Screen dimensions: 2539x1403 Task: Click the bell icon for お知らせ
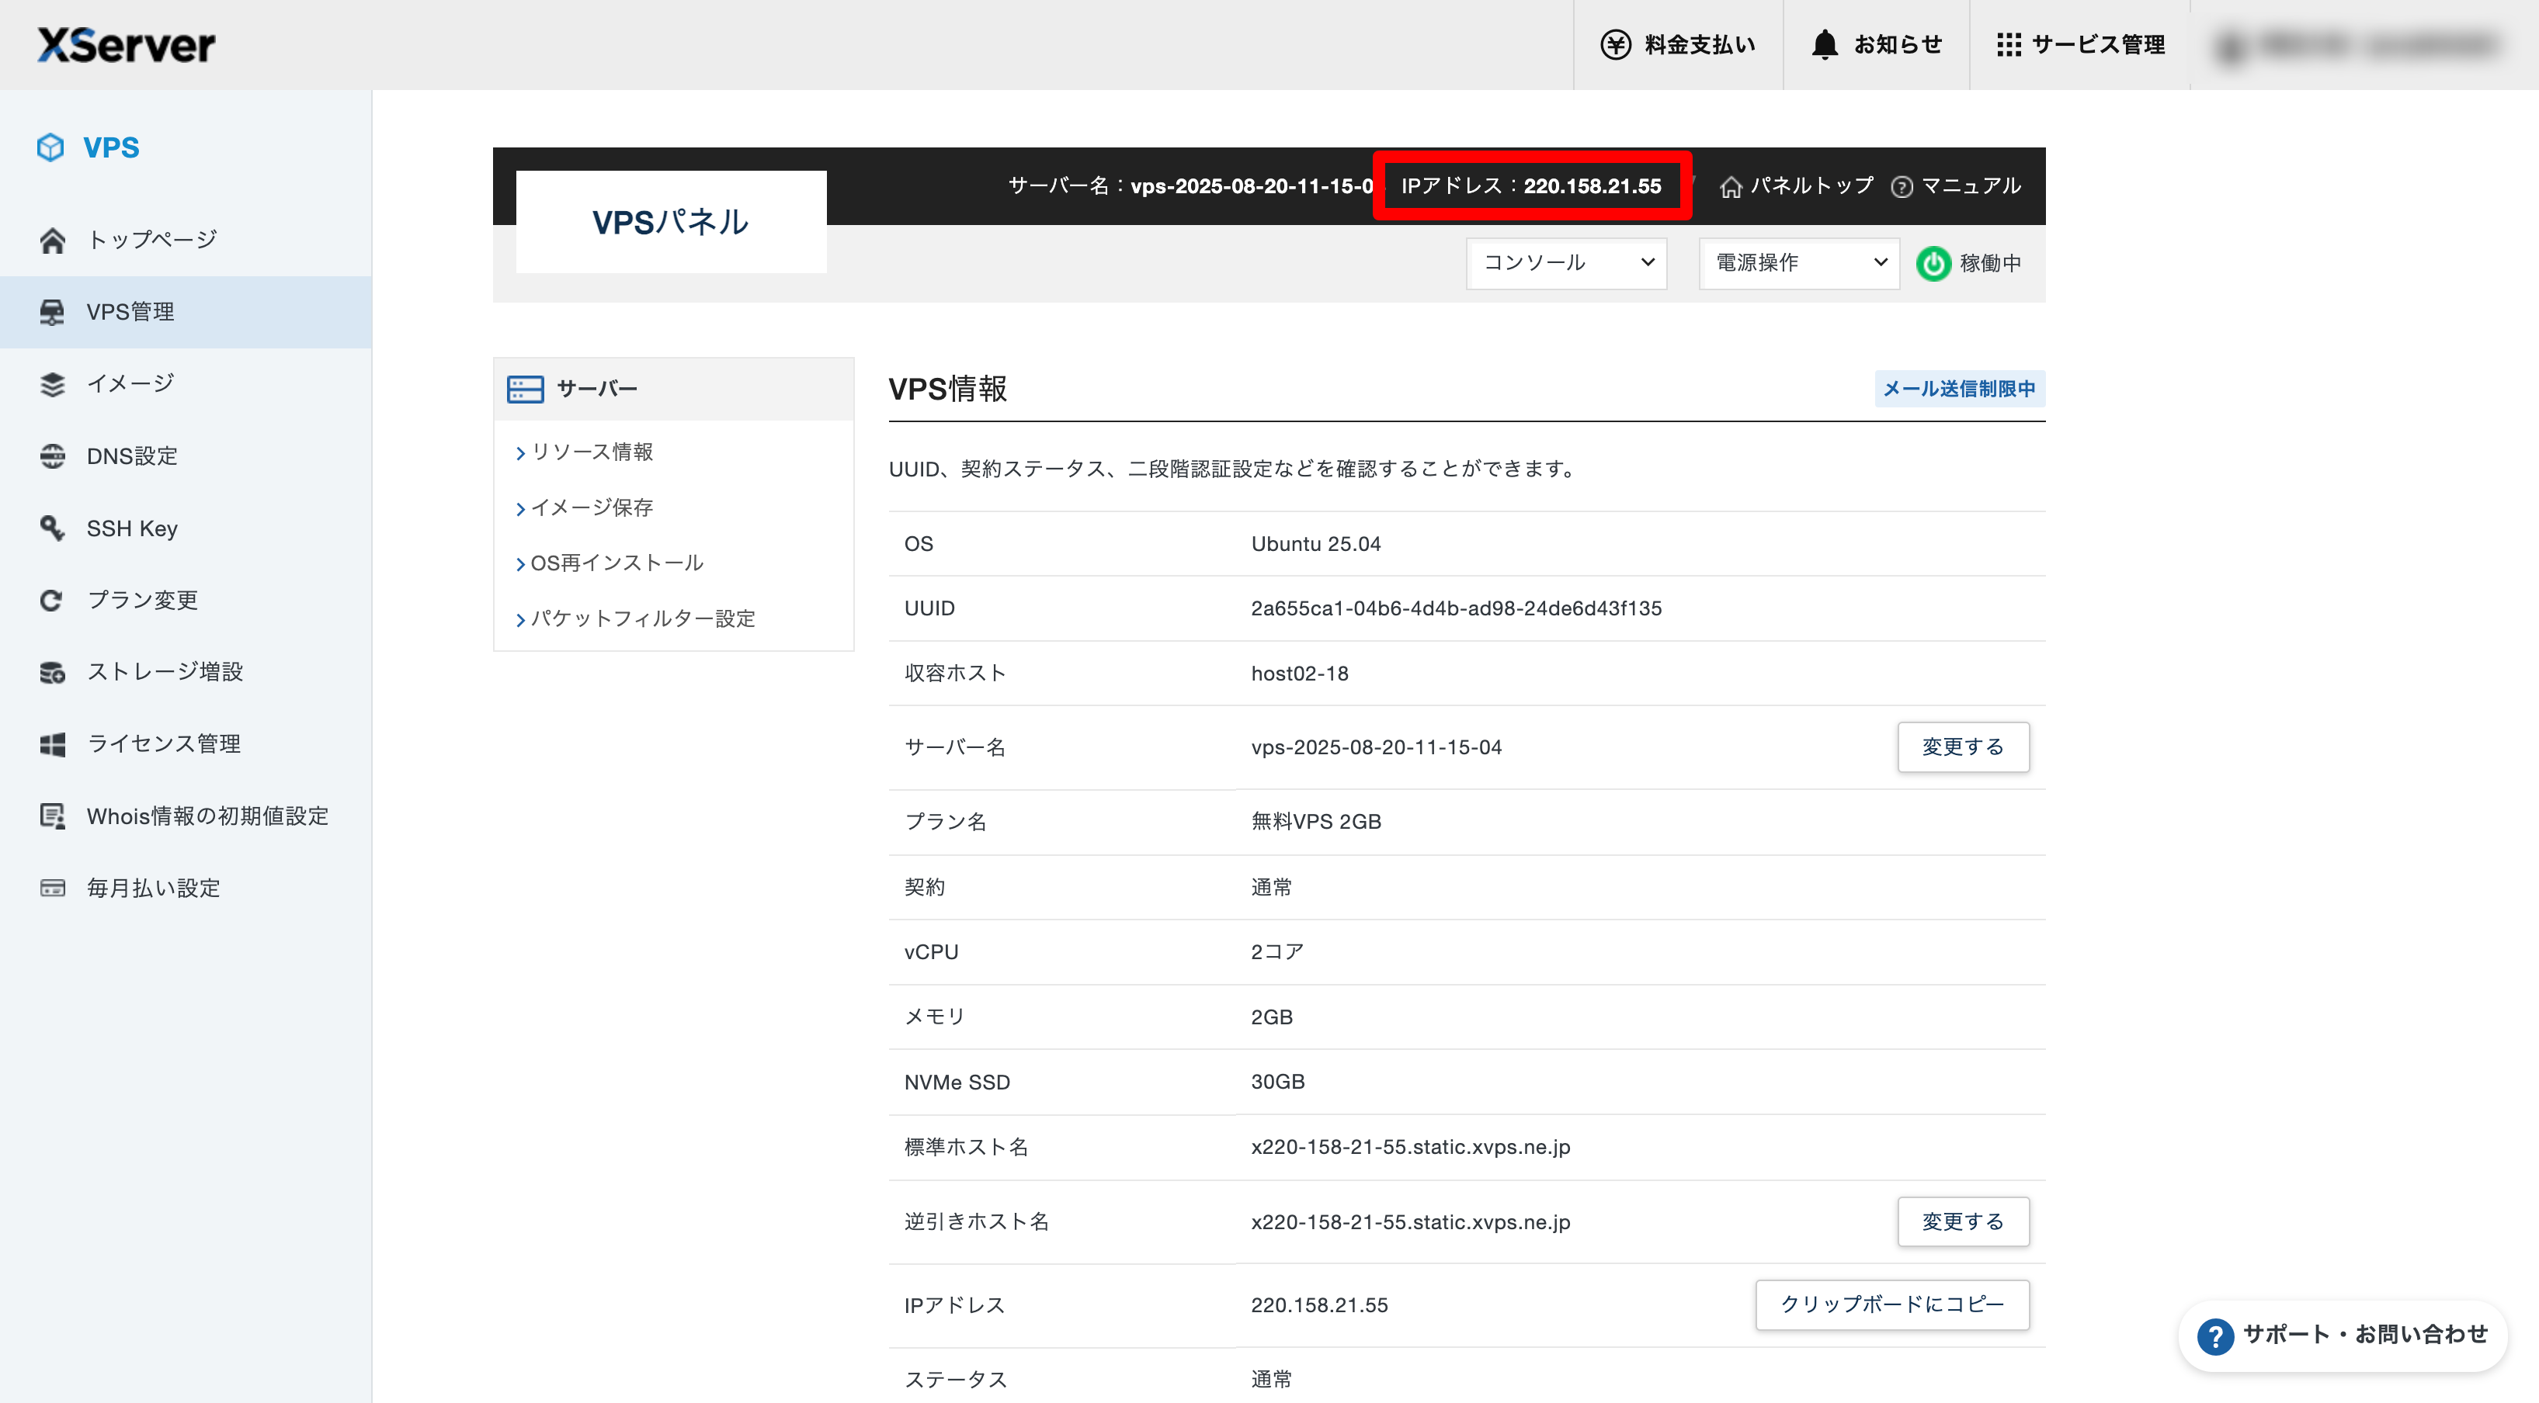coord(1825,44)
